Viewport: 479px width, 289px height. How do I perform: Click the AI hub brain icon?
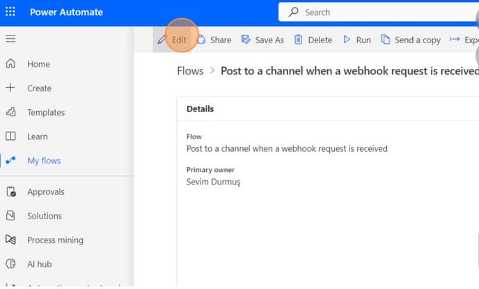point(10,264)
